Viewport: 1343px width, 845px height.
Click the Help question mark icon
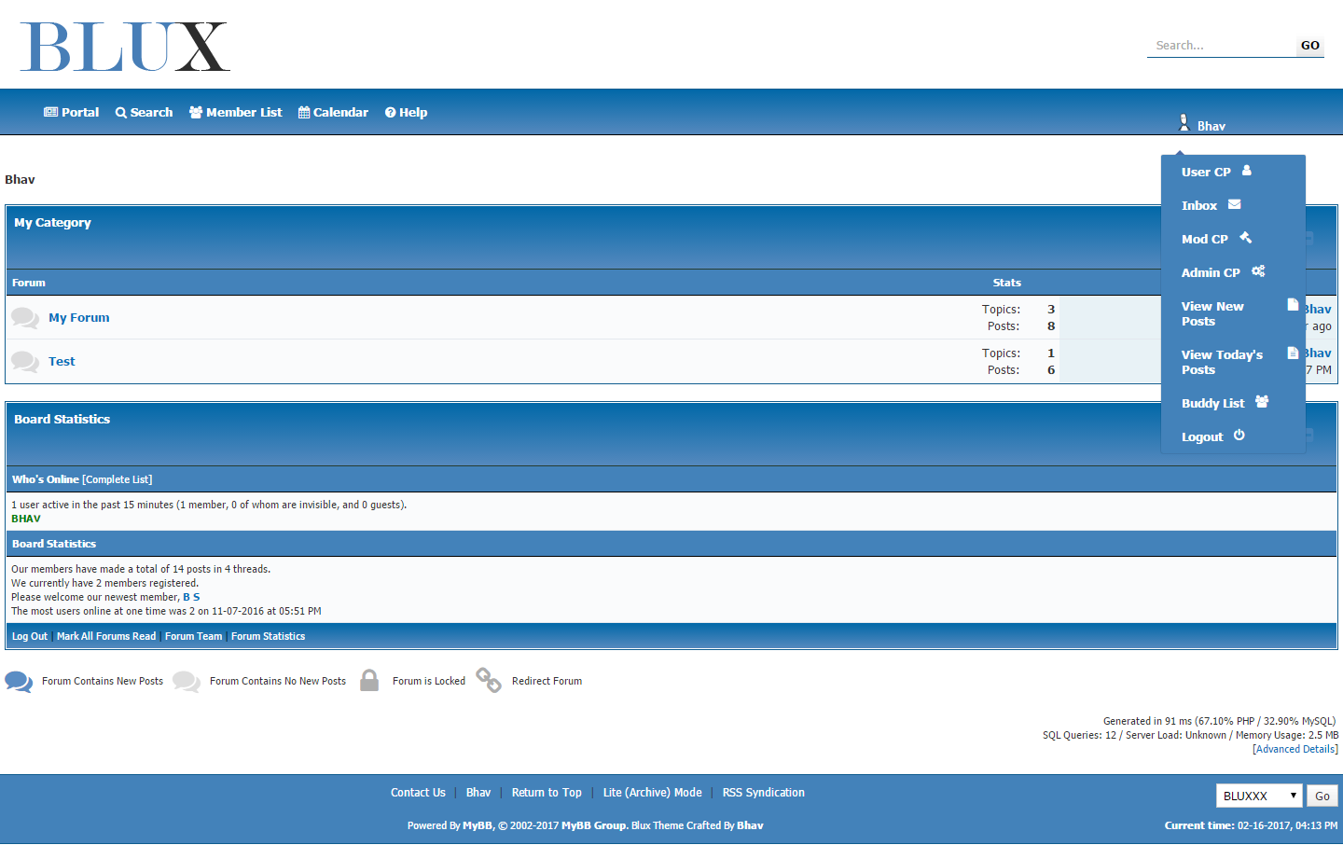coord(391,113)
